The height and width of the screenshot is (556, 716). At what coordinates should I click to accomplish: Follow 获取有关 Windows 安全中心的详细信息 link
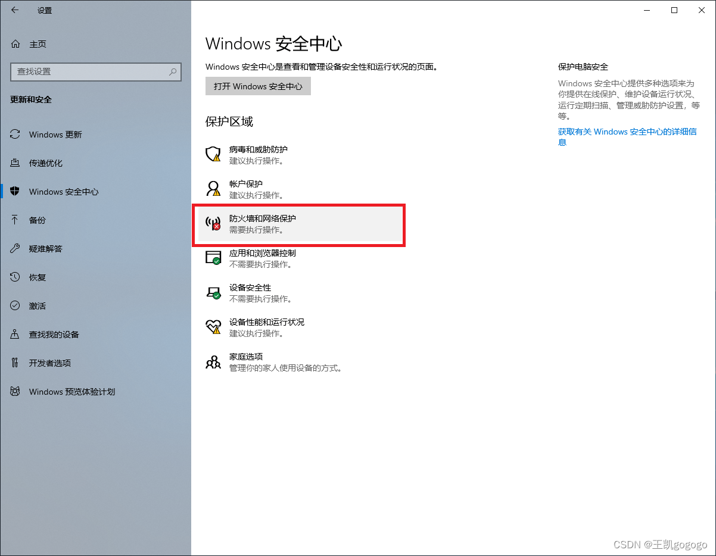coord(627,137)
